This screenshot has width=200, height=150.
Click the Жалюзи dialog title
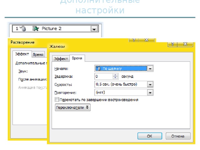57,47
